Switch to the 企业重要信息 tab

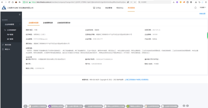tap(48, 23)
